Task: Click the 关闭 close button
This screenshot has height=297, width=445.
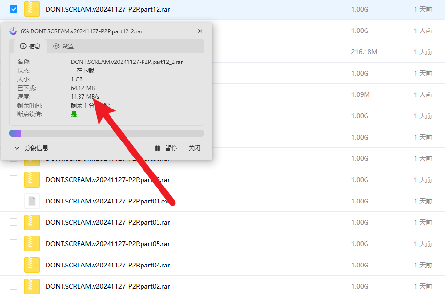Action: point(194,148)
